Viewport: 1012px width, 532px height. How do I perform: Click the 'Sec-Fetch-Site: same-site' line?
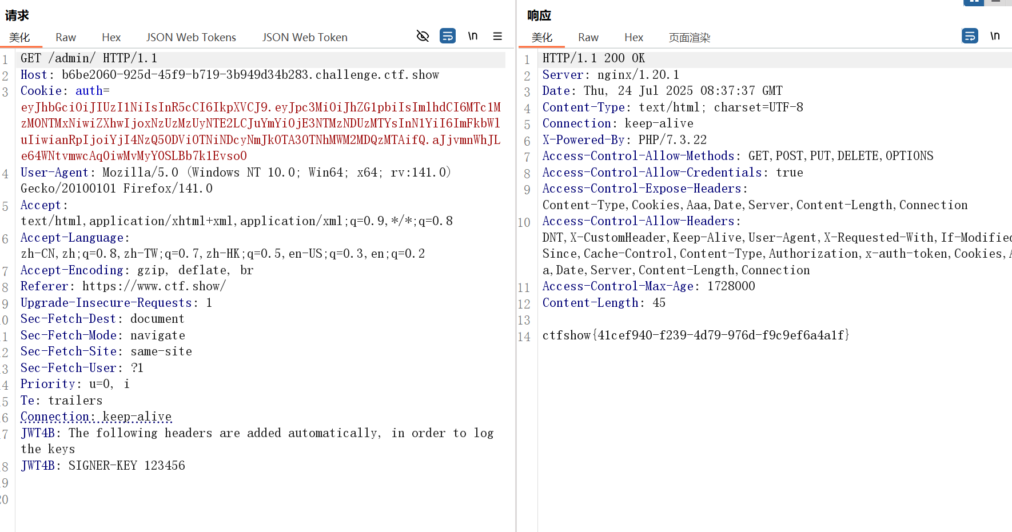pyautogui.click(x=106, y=351)
